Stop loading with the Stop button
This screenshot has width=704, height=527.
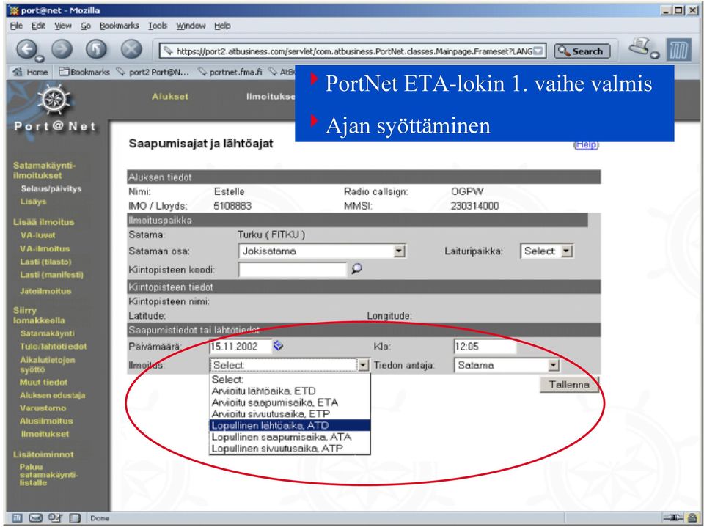[x=131, y=49]
